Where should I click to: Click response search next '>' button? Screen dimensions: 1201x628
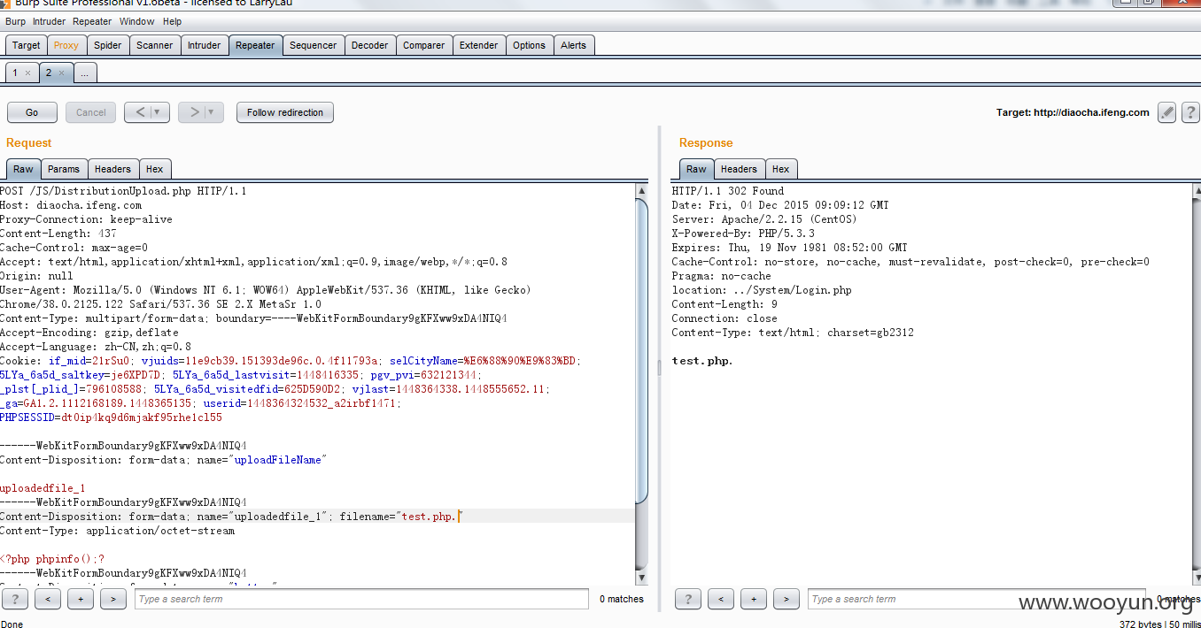(x=786, y=599)
